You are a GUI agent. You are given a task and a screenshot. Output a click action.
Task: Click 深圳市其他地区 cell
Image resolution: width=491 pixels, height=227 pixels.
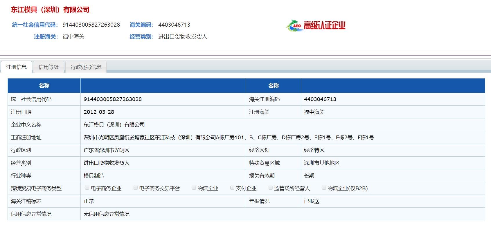[322, 163]
